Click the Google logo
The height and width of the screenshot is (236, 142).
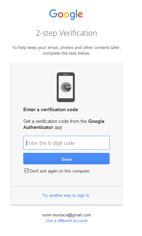[66, 14]
